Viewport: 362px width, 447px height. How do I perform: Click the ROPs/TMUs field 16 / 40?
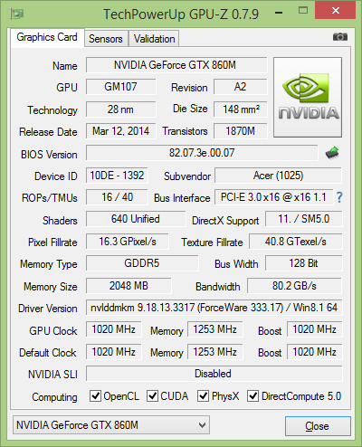pyautogui.click(x=117, y=197)
